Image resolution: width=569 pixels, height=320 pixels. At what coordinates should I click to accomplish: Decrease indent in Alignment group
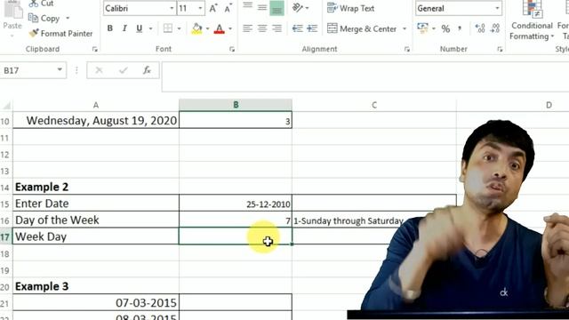(x=298, y=28)
